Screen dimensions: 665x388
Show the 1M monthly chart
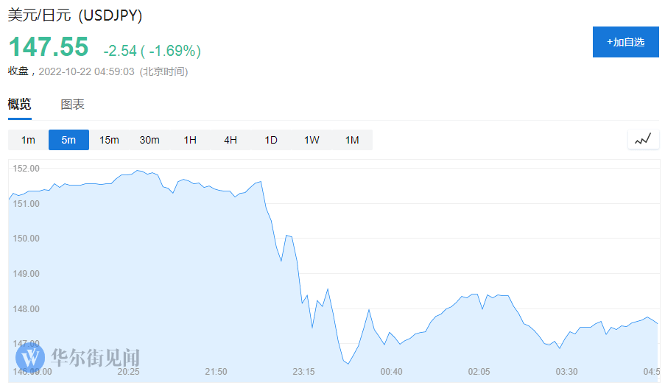pos(352,140)
